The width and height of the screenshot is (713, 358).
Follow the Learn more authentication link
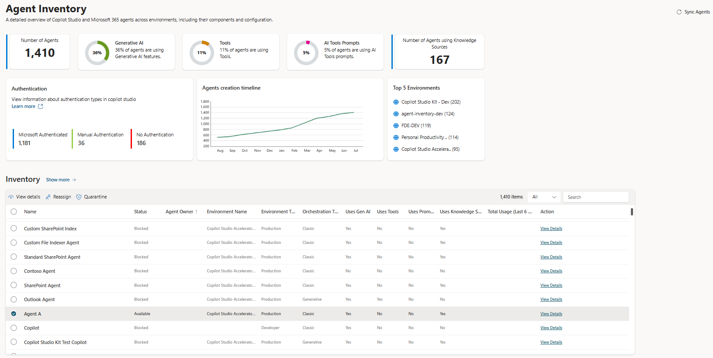click(24, 106)
